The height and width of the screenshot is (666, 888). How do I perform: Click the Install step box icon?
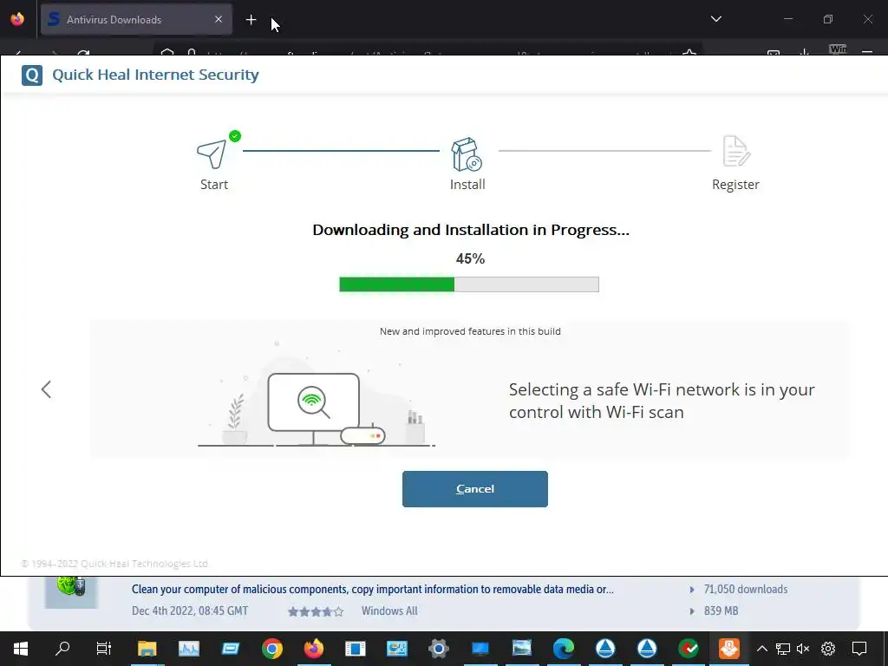click(x=466, y=154)
